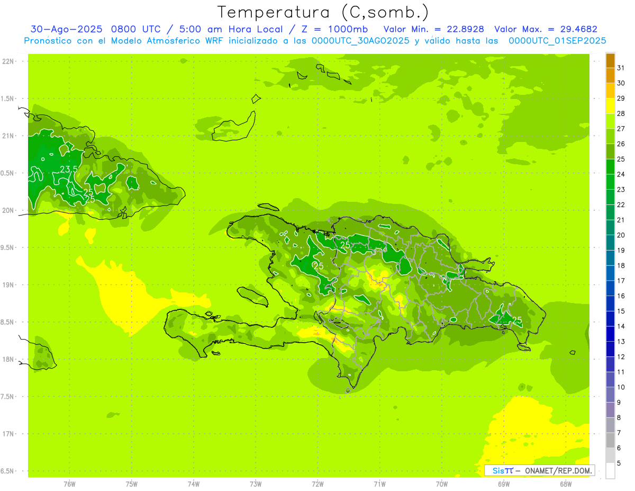Click the '17N' latitude label
This screenshot has width=635, height=491.
(x=8, y=434)
